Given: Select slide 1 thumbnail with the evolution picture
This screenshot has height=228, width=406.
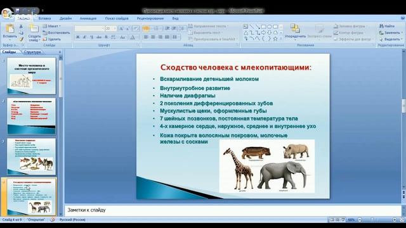Looking at the screenshot, I should pos(31,76).
